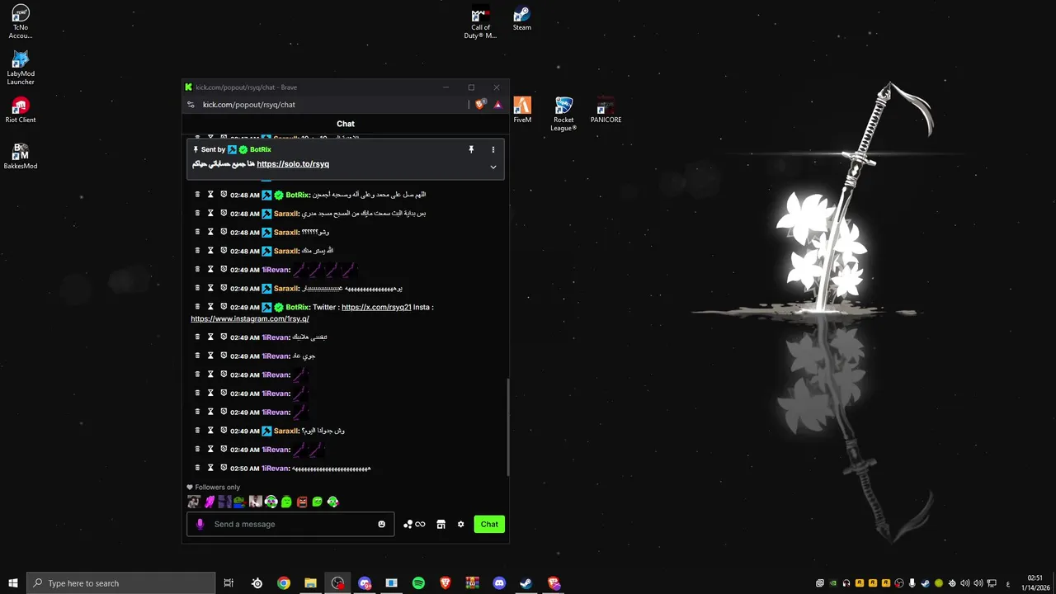Open Steam desktop shortcut
The width and height of the screenshot is (1056, 594).
522,18
